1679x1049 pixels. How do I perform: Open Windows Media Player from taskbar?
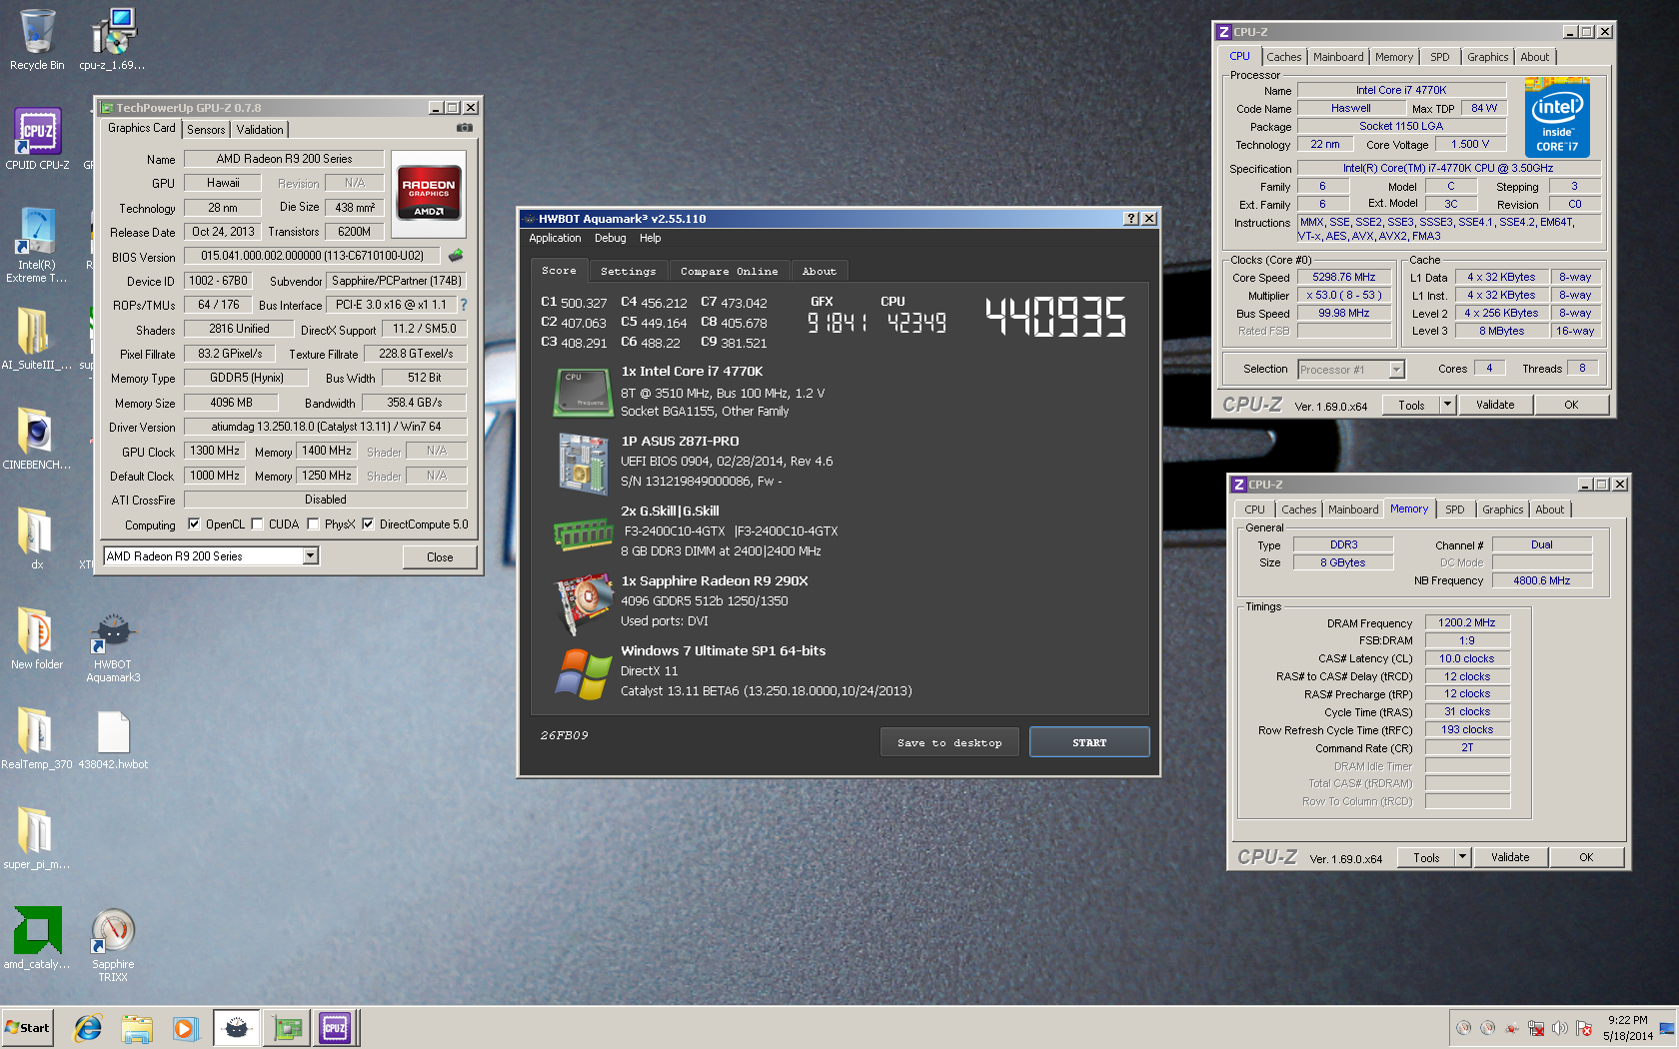(x=185, y=1028)
